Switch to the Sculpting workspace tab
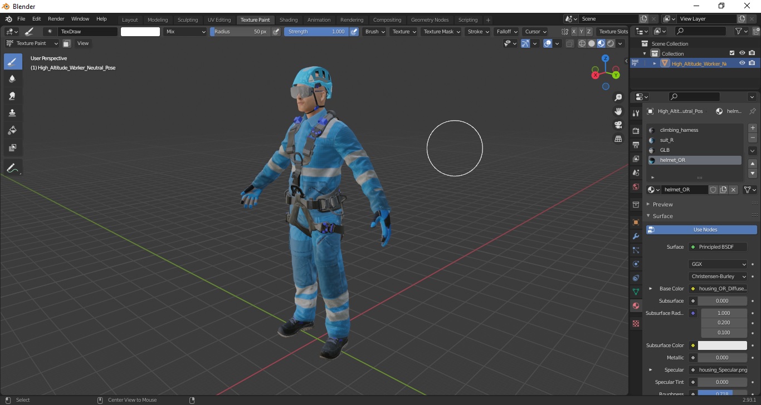761x405 pixels. (188, 19)
